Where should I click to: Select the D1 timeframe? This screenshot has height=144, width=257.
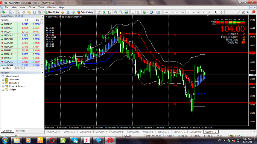click(198, 12)
